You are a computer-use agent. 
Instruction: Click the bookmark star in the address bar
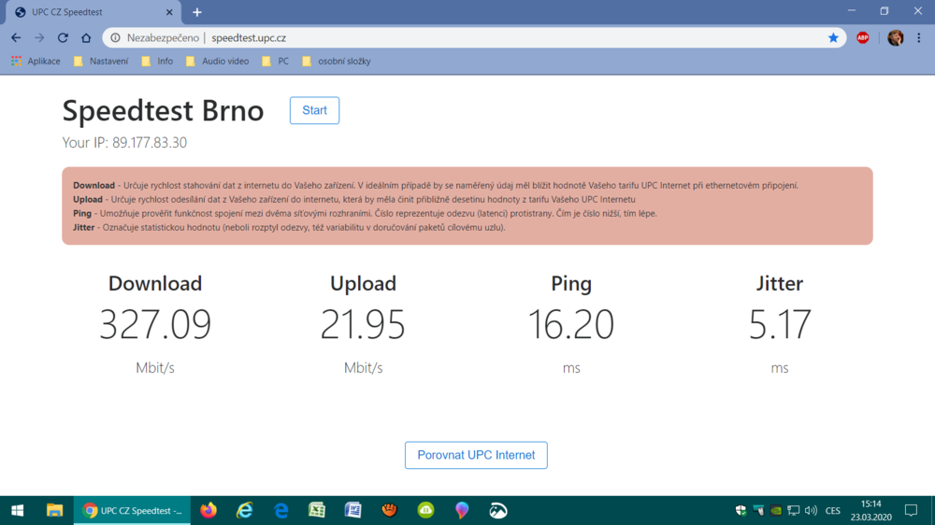833,38
